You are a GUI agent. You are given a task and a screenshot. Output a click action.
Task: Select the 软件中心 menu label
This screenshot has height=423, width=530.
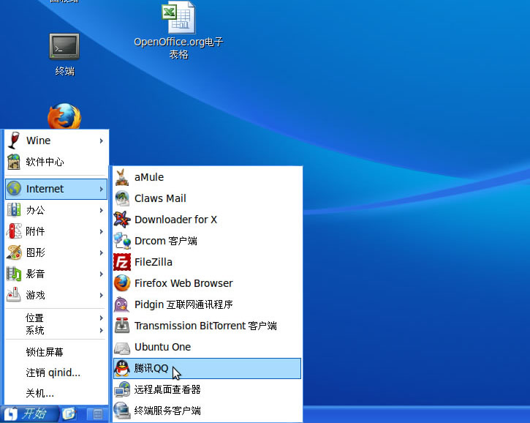click(45, 162)
